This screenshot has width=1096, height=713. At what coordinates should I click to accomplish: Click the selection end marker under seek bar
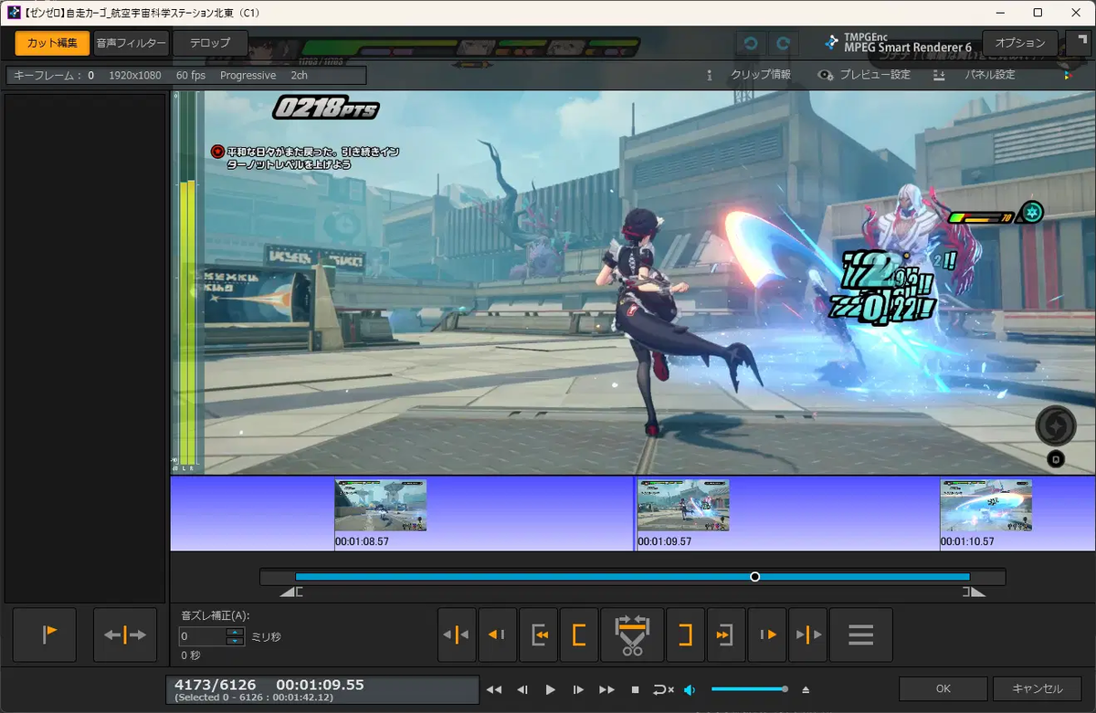coord(975,592)
